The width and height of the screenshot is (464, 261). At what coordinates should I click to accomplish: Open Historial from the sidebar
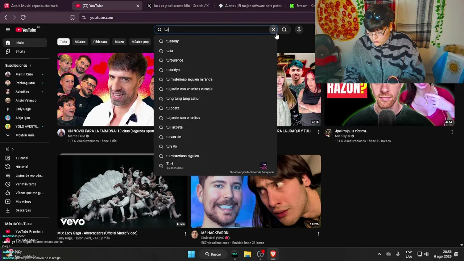click(x=25, y=167)
